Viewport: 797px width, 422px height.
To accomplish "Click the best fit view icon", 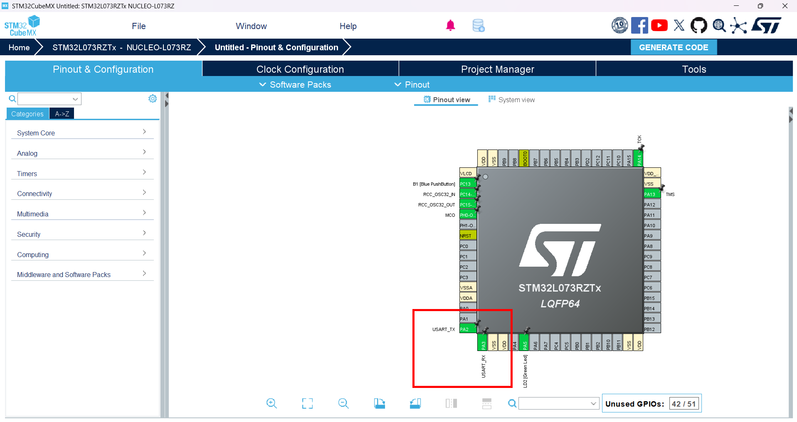I will pos(307,403).
